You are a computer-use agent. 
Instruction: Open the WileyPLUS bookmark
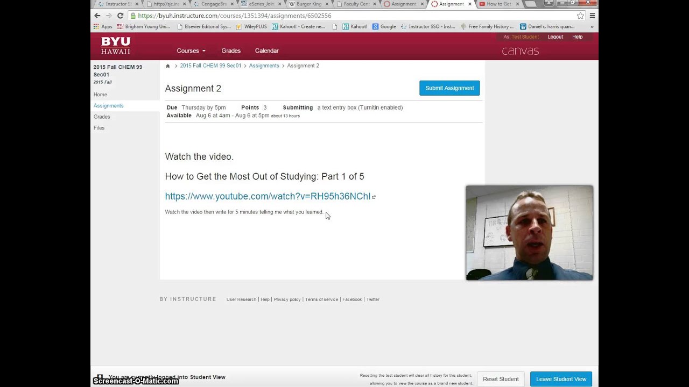tap(251, 26)
